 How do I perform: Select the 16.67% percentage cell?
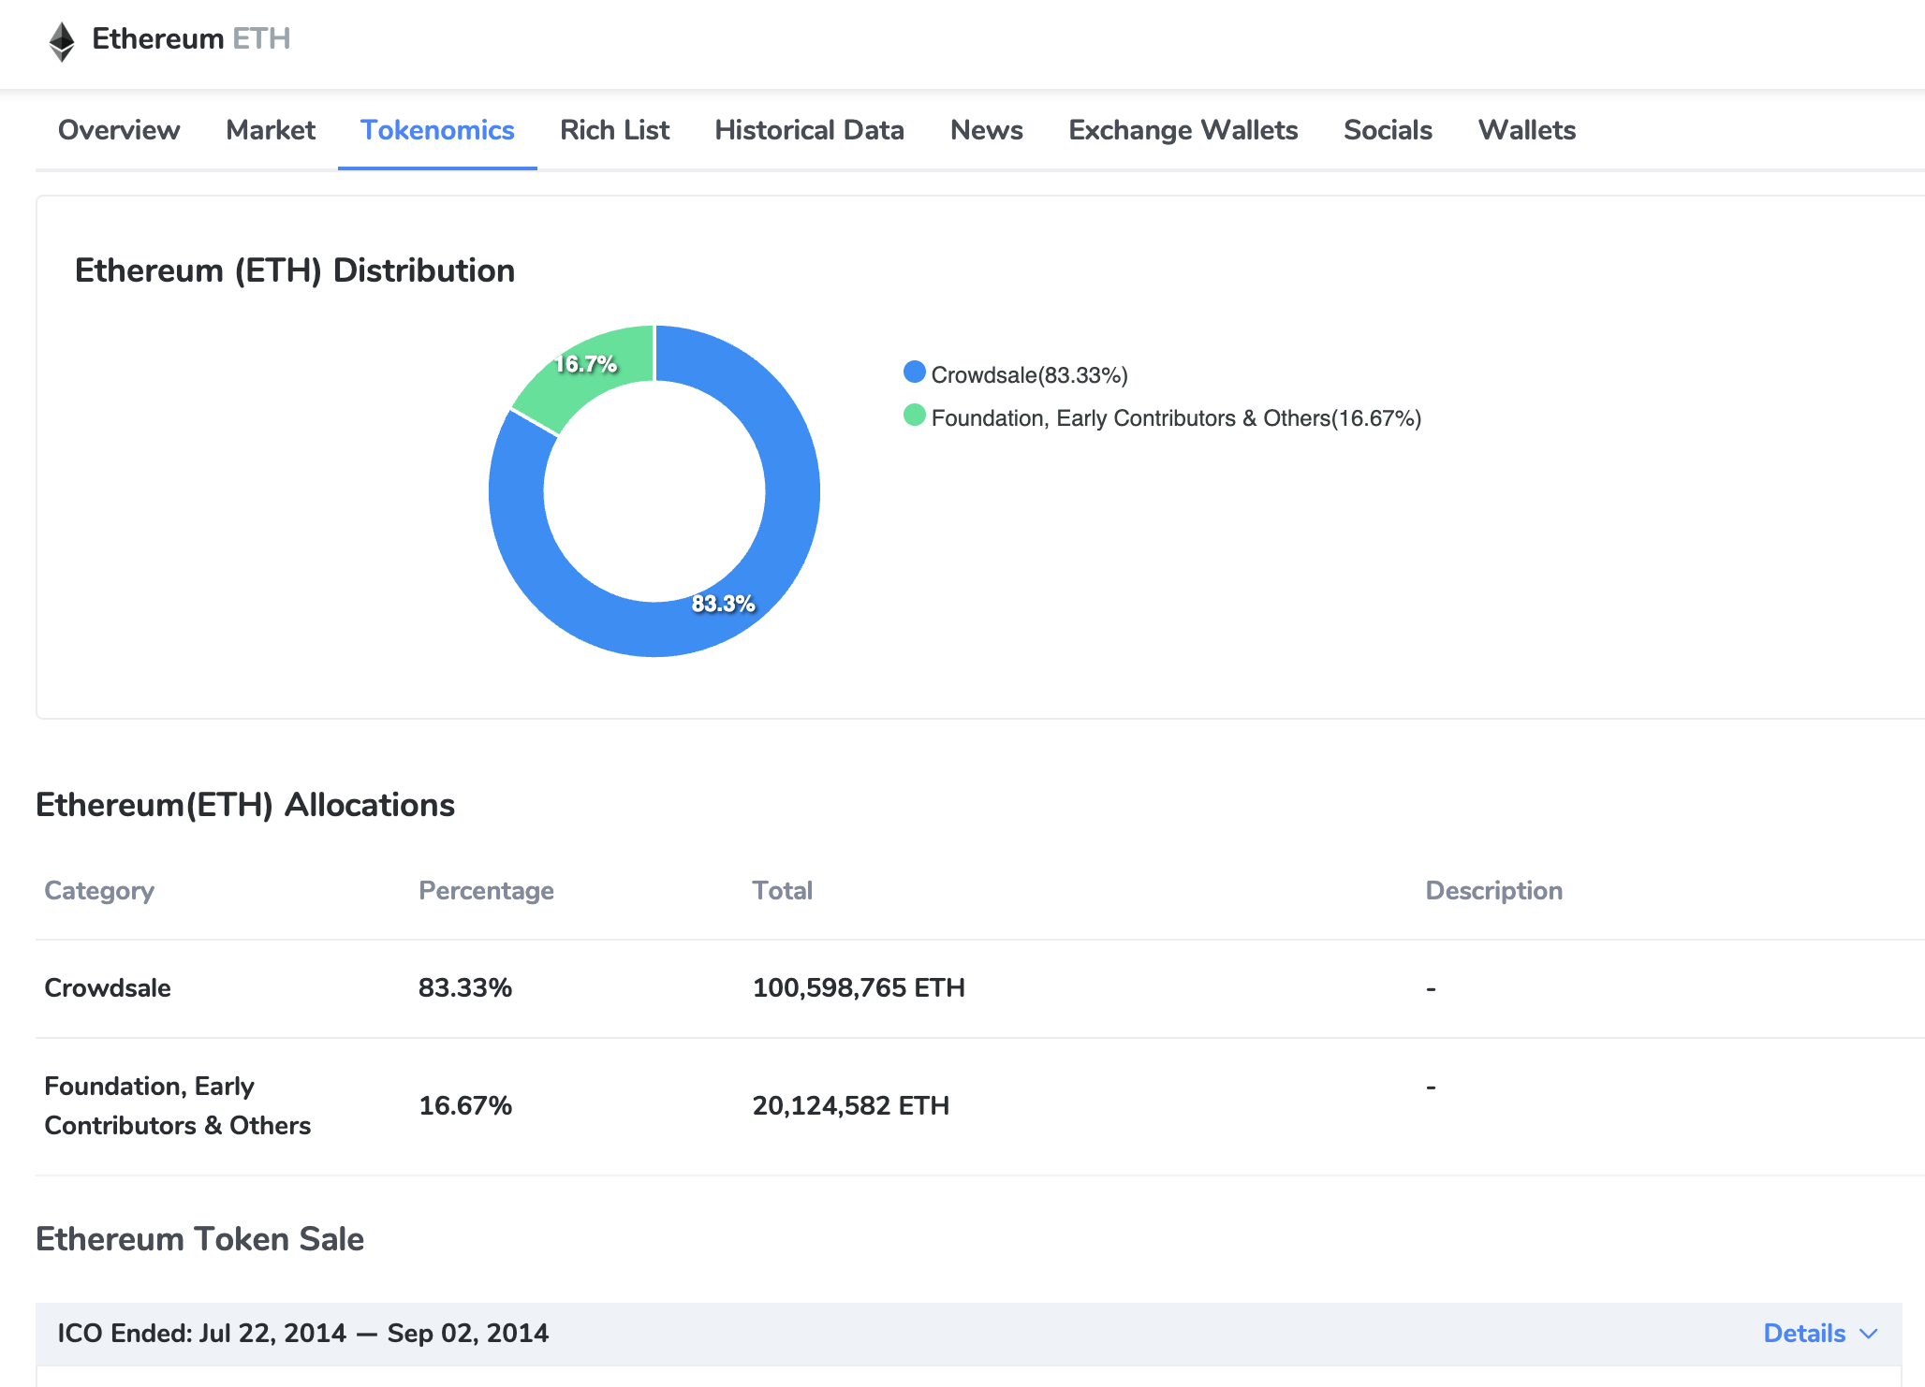click(x=465, y=1106)
